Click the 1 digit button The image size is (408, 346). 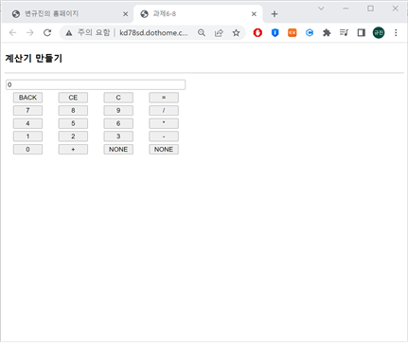pyautogui.click(x=27, y=137)
